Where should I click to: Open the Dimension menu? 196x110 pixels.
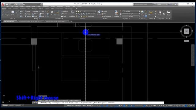(x=46, y=6)
